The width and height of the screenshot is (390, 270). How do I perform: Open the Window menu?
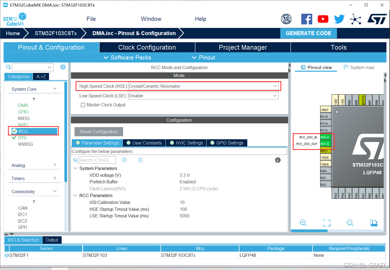(x=151, y=19)
